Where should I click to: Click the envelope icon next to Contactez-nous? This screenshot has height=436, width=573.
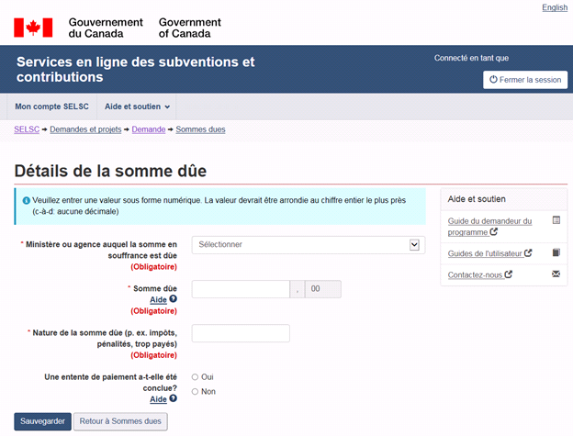(556, 274)
